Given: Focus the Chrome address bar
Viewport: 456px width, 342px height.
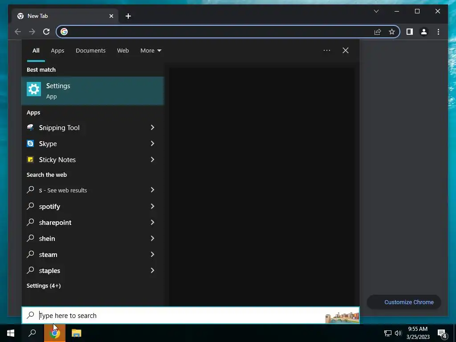Looking at the screenshot, I should coord(228,32).
